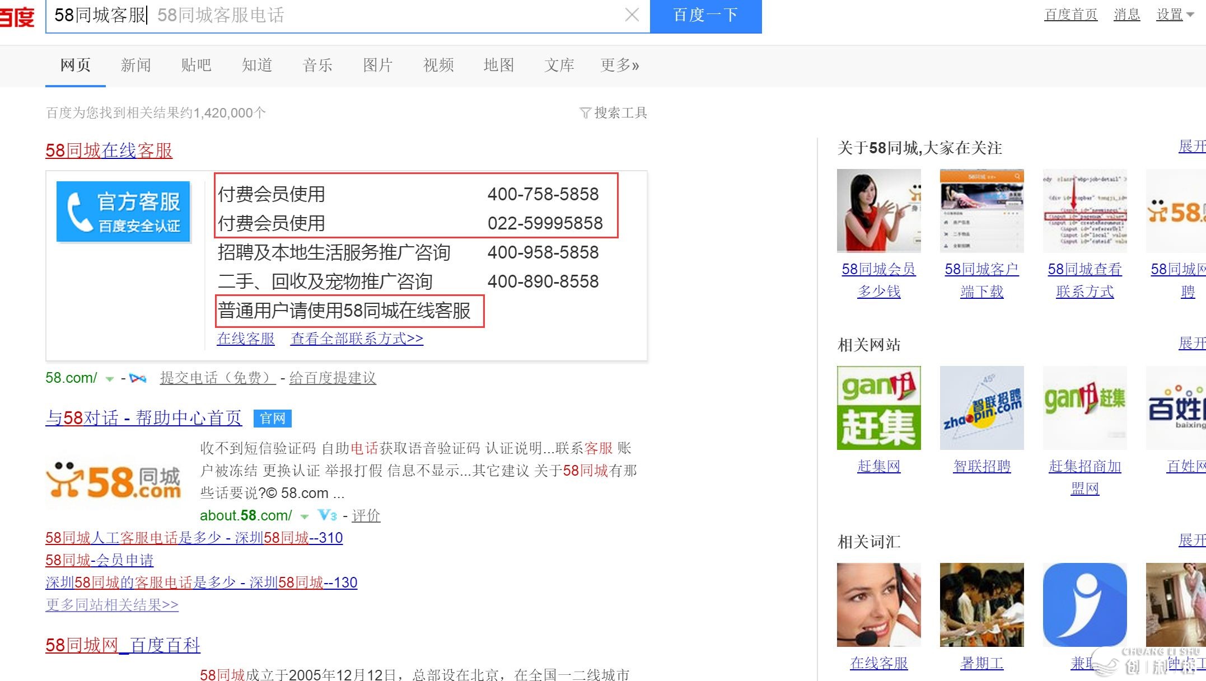Click the 58同城客户端下载 thumbnail image
Screen dimensions: 1206x681
click(982, 210)
